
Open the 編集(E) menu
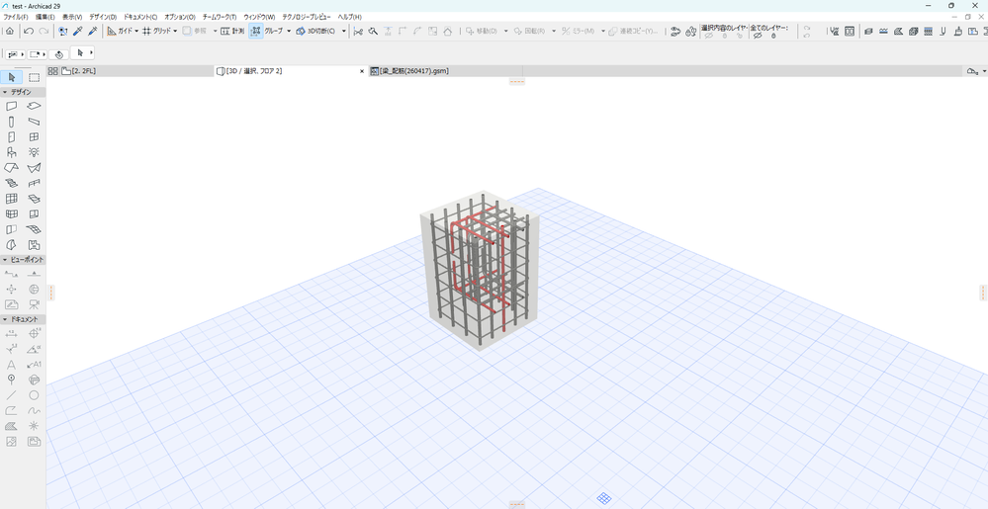click(x=45, y=17)
